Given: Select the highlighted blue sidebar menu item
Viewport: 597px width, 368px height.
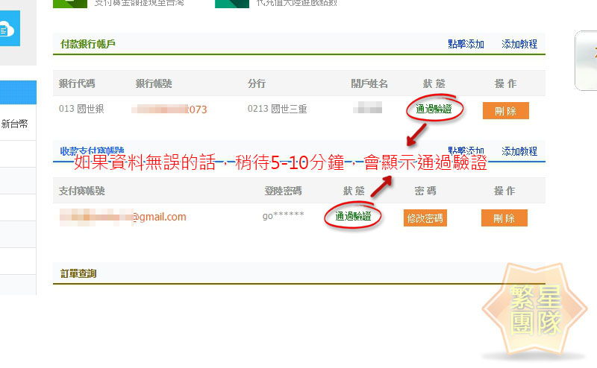Looking at the screenshot, I should (16, 93).
